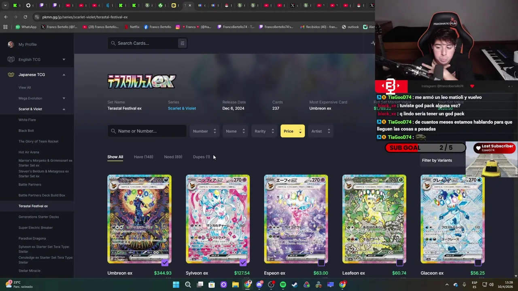Switch to the Have (148) tab
This screenshot has height=291, width=518.
pos(143,157)
